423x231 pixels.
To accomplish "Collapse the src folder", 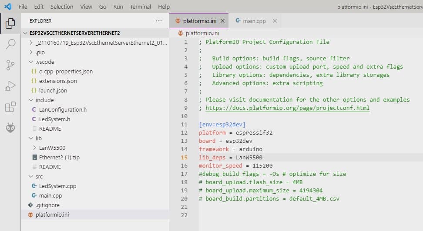I will pos(31,176).
